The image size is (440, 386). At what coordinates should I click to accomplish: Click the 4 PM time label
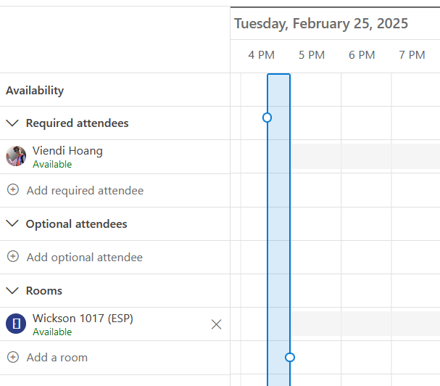point(261,55)
